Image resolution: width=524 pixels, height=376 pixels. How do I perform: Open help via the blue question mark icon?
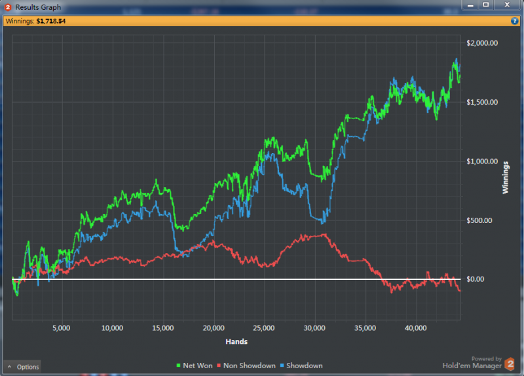click(x=514, y=21)
